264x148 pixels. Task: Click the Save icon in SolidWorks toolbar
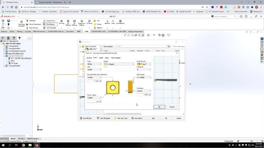[8, 21]
